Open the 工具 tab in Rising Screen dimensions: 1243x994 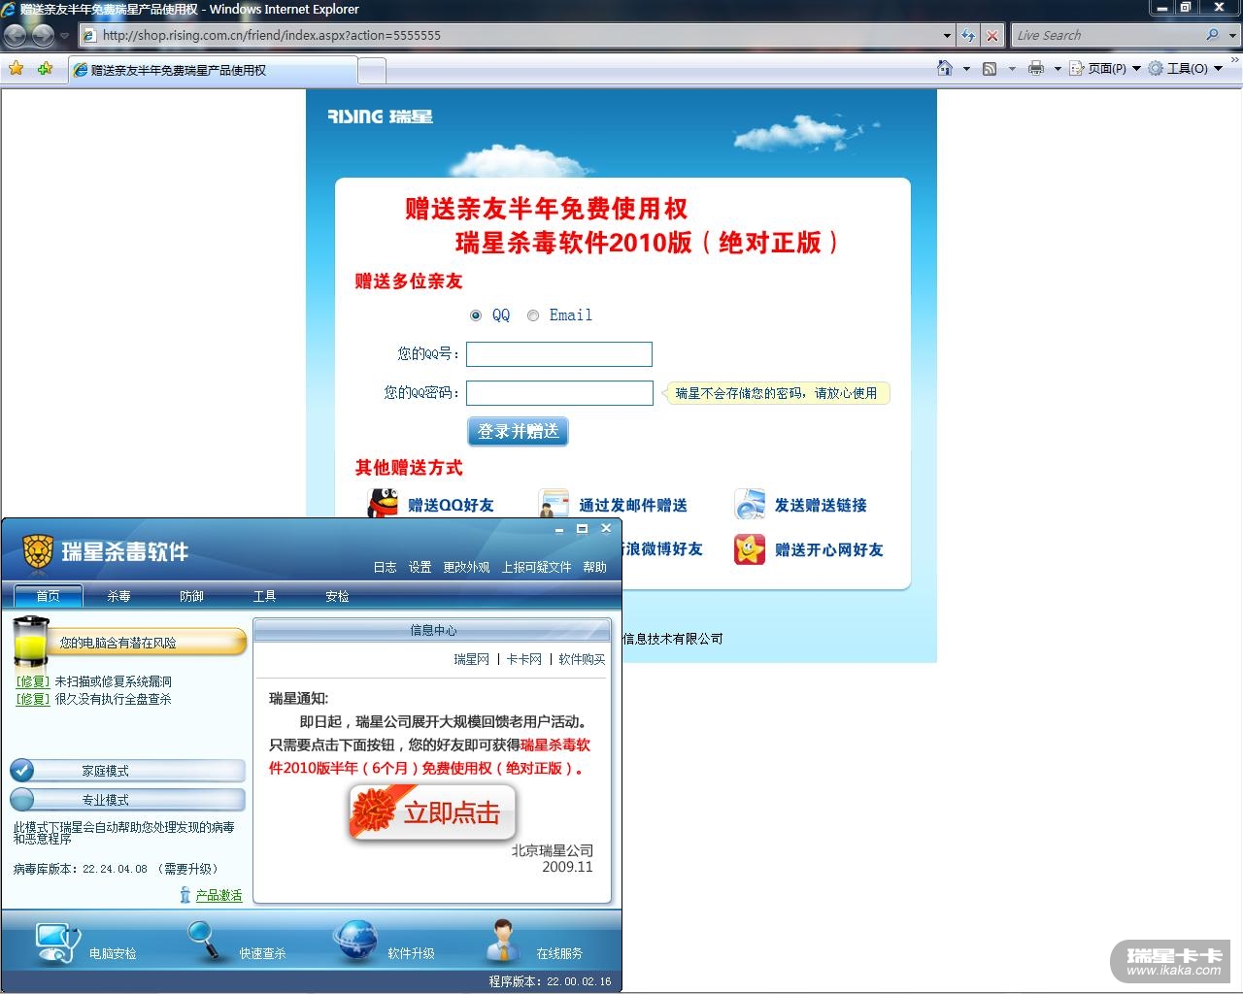[264, 596]
